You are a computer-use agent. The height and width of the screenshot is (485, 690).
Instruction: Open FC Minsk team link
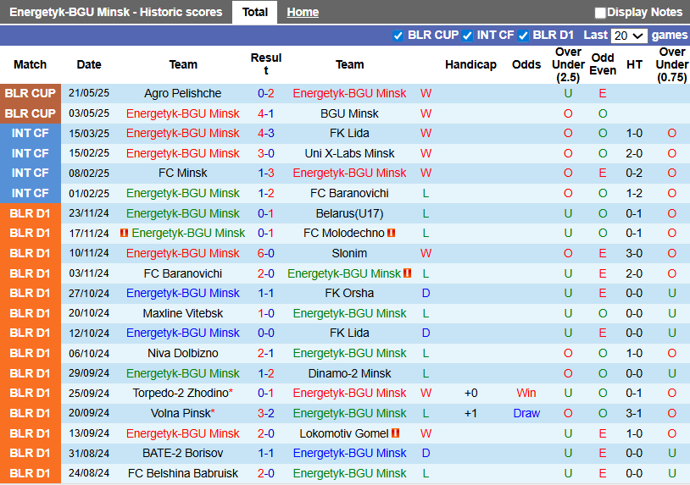click(x=182, y=173)
